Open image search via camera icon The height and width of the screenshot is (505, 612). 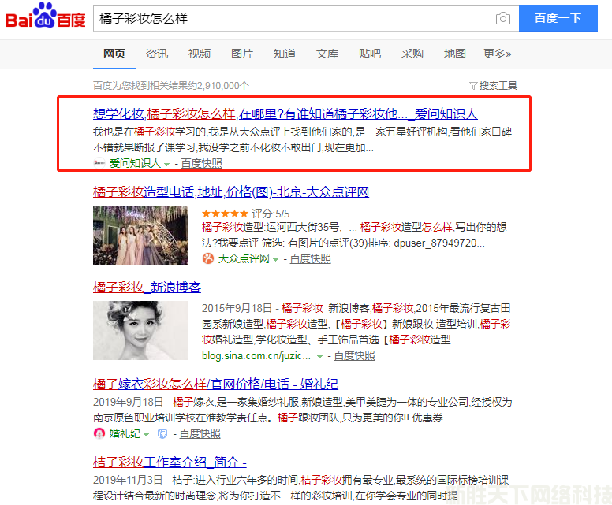click(502, 19)
